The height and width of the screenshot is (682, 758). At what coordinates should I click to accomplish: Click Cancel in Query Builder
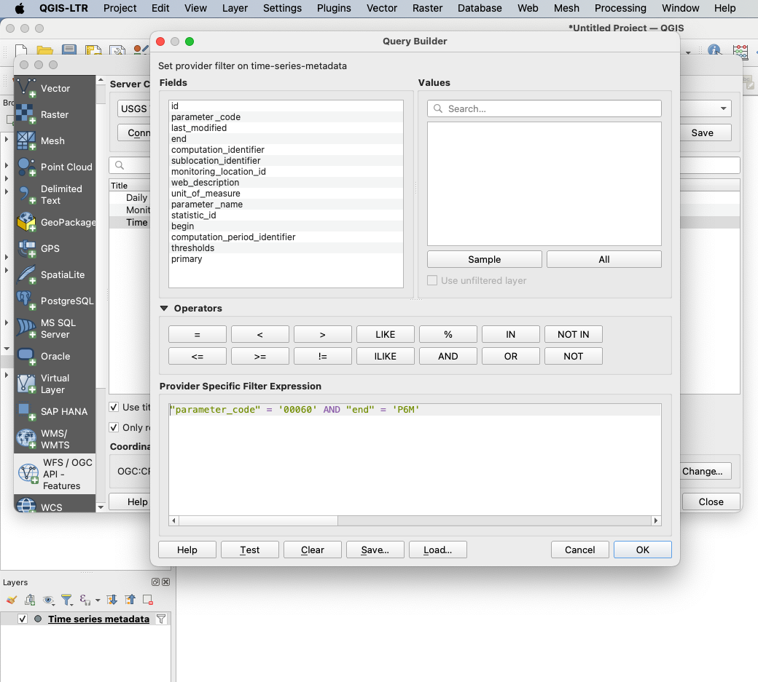(579, 550)
